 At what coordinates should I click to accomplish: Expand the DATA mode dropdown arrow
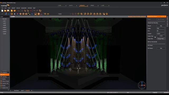[x=77, y=6]
